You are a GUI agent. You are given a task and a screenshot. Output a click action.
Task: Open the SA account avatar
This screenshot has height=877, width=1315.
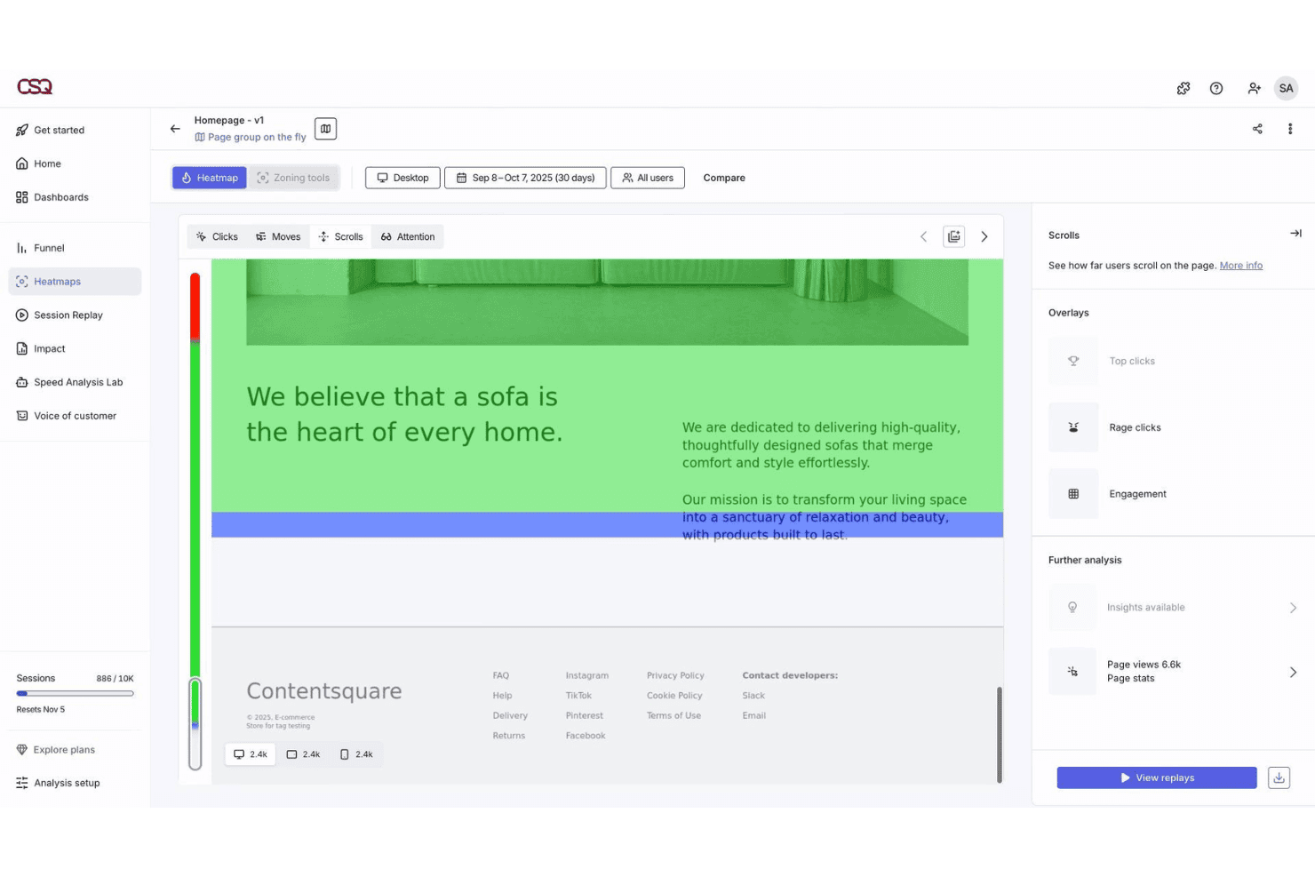point(1286,88)
